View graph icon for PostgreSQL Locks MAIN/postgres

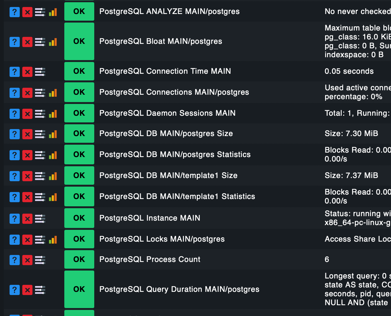53,240
